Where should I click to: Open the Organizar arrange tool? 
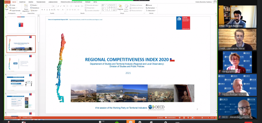tap(120, 7)
